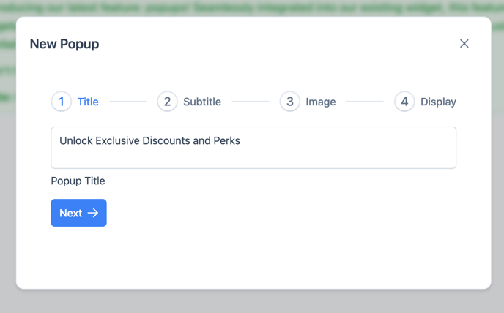Click the gray backdrop below the dialog

point(252,302)
